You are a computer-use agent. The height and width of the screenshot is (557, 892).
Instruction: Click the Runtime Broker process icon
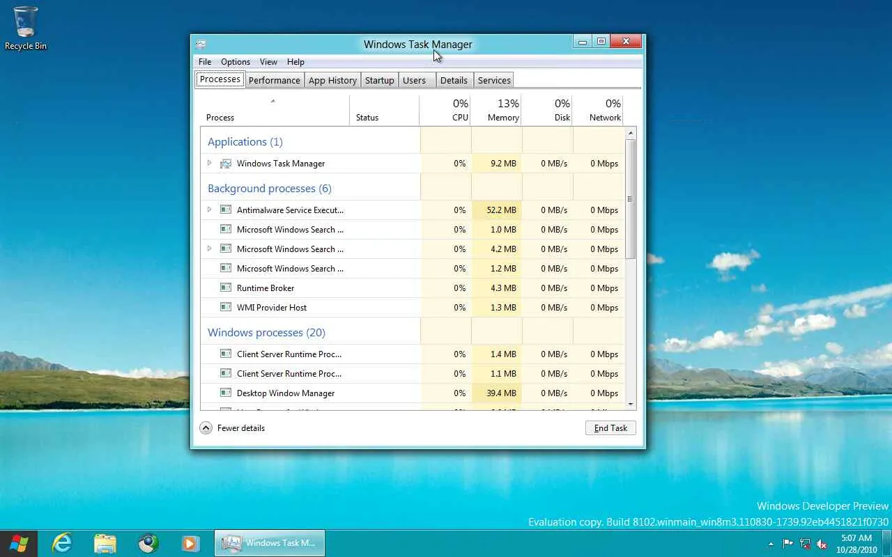coord(226,288)
